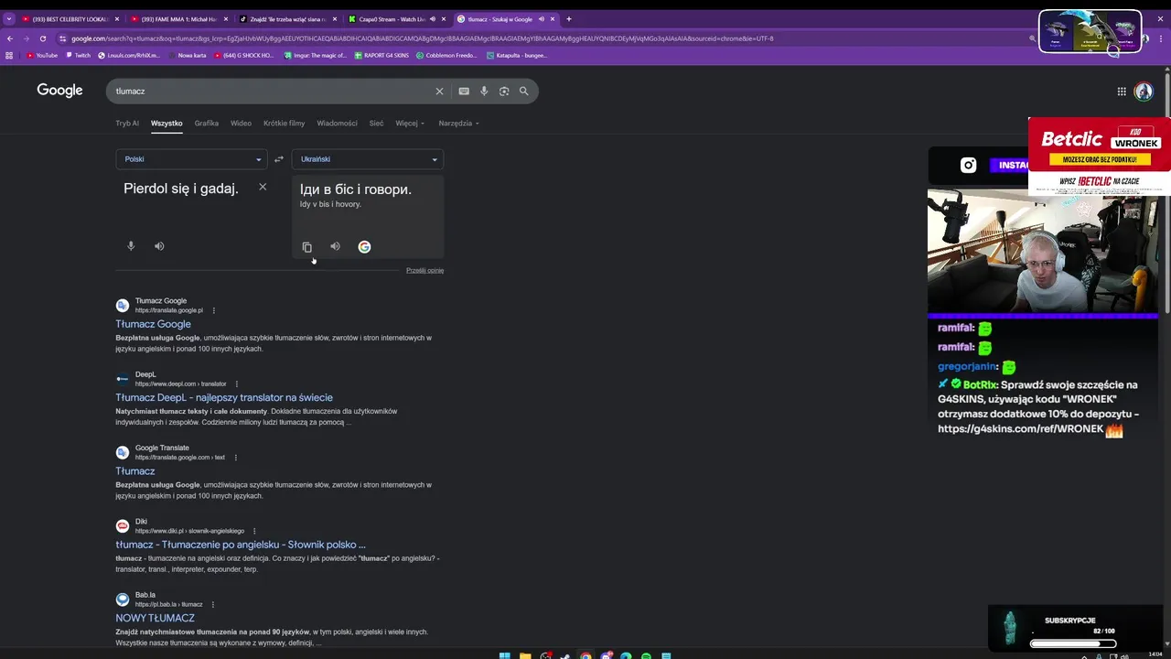The image size is (1171, 659).
Task: Open the tab search chevron
Action: pyautogui.click(x=9, y=18)
